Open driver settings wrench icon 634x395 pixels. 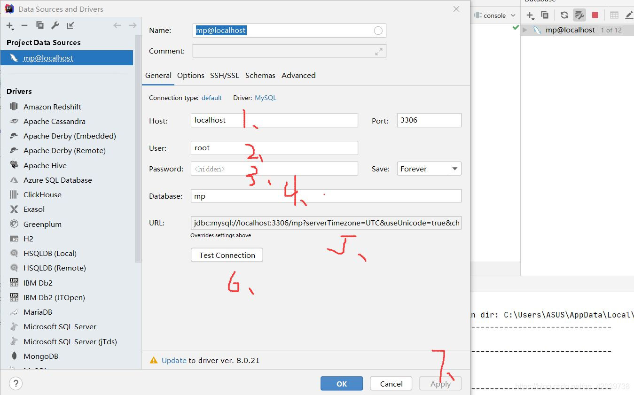(x=55, y=25)
